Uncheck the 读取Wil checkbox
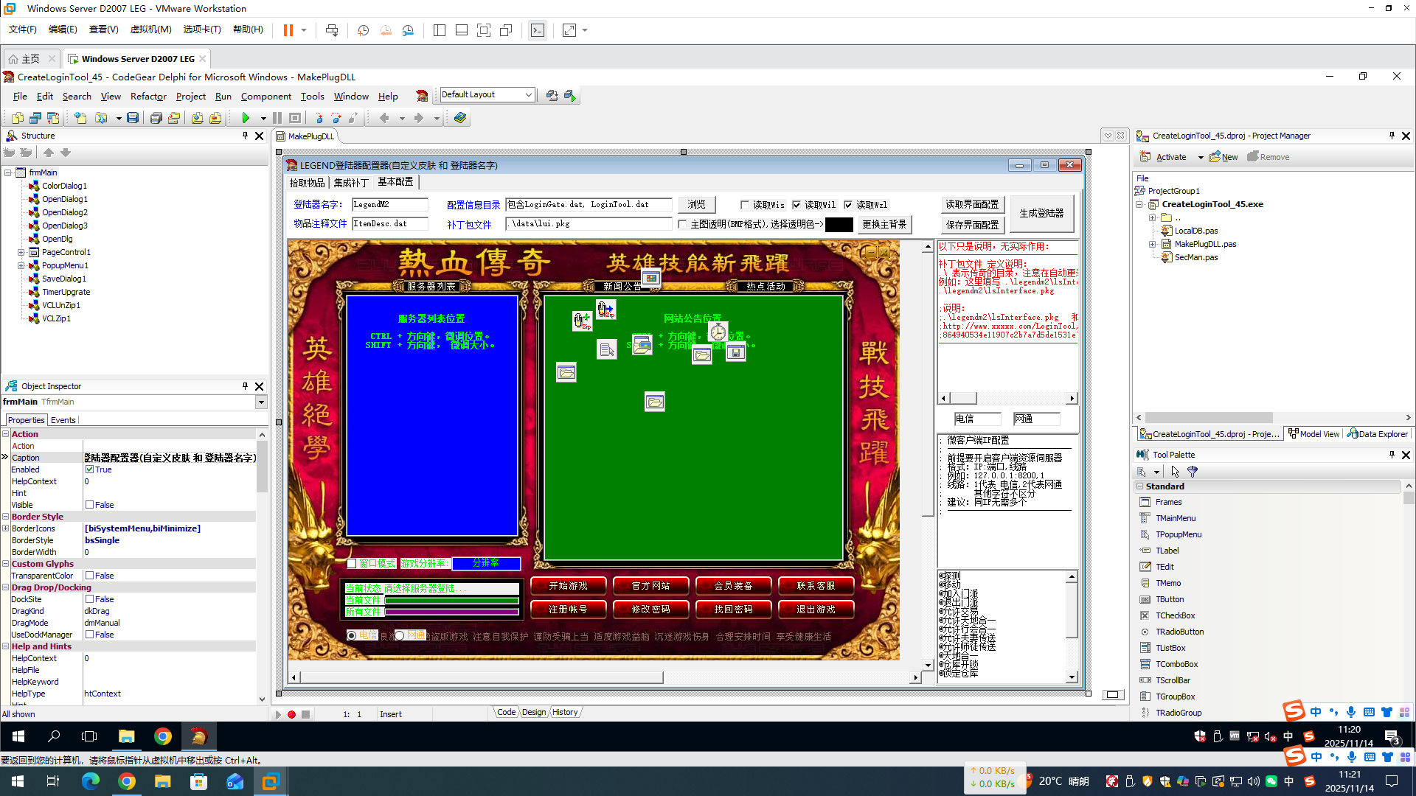1416x796 pixels. point(796,205)
